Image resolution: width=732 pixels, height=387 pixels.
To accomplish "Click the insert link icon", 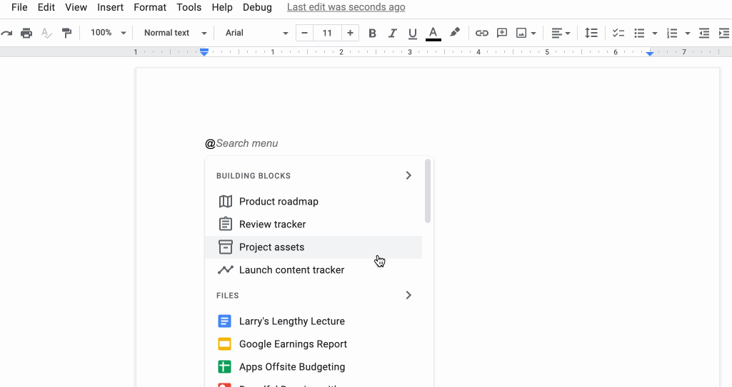I will point(482,33).
